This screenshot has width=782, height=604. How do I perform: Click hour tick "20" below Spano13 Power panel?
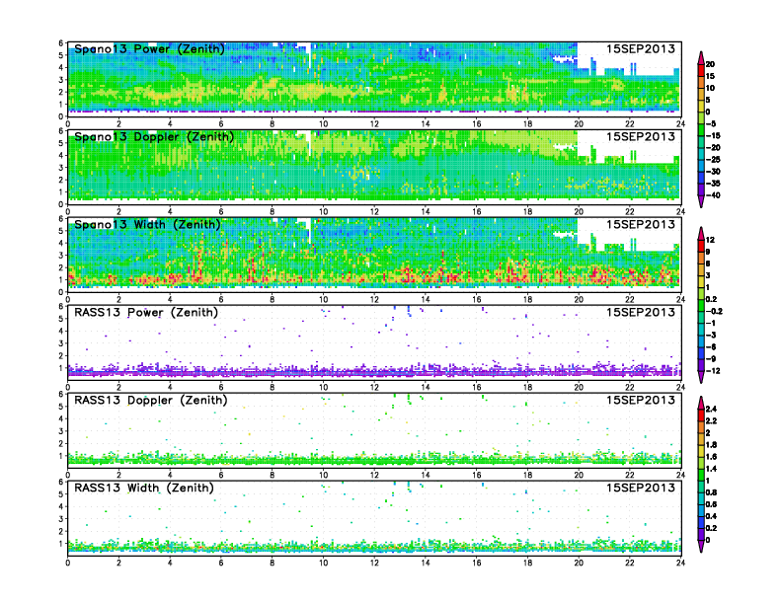coord(579,124)
